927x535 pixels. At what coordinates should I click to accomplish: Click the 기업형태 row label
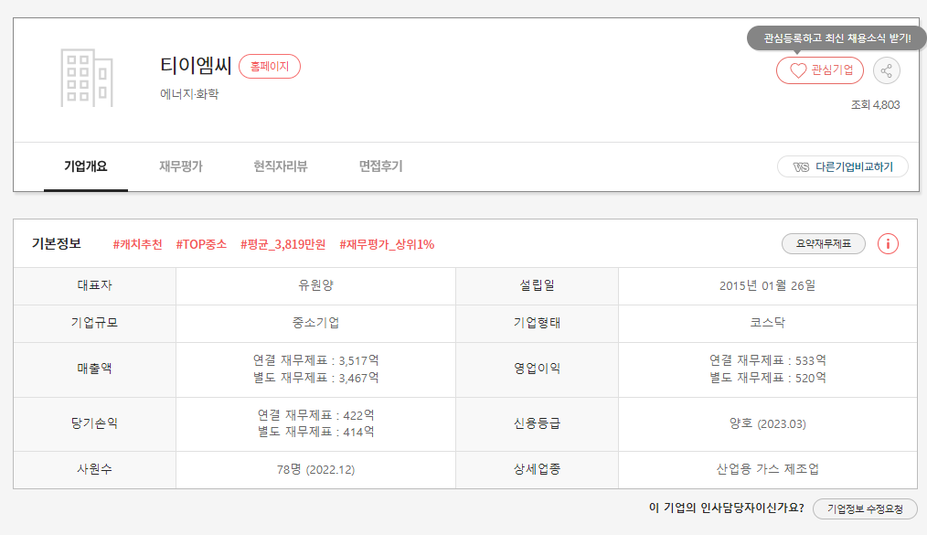point(537,323)
